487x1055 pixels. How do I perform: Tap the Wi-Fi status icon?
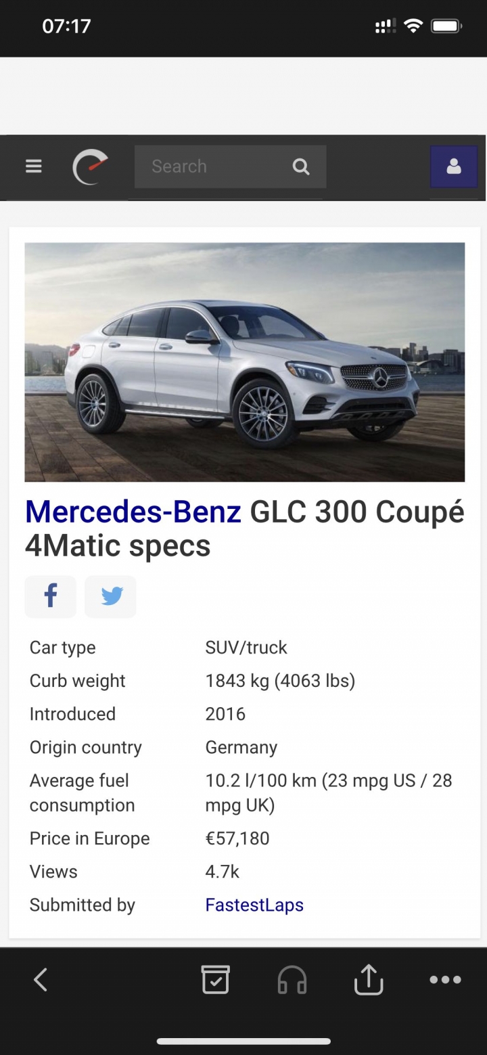[413, 26]
